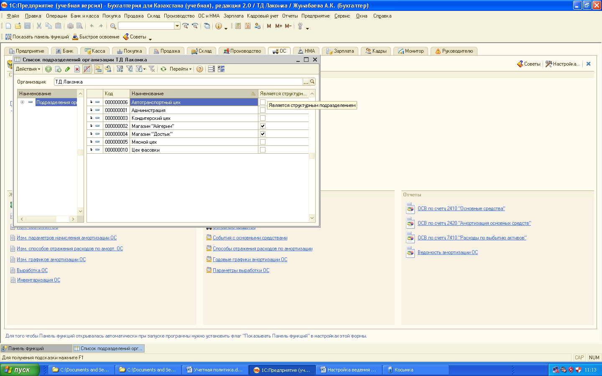
Task: Open the Банк и касса menu
Action: click(85, 16)
